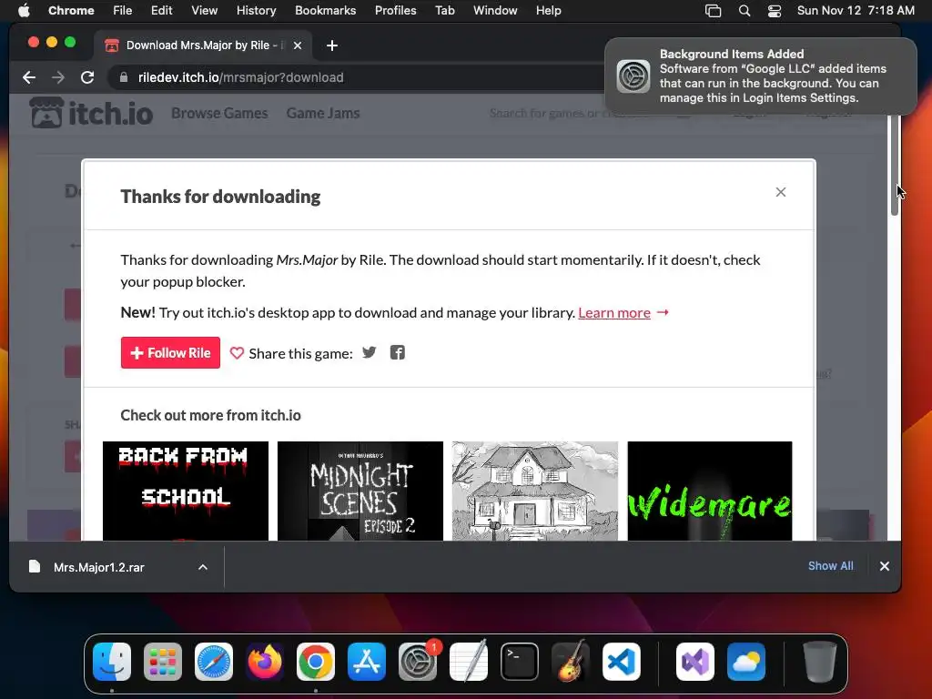Image resolution: width=932 pixels, height=699 pixels.
Task: Click the browser forward arrow
Action: click(58, 77)
